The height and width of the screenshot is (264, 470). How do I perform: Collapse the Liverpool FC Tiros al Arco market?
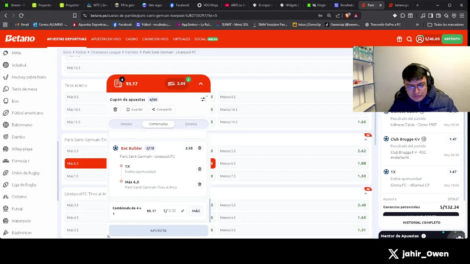click(x=365, y=194)
